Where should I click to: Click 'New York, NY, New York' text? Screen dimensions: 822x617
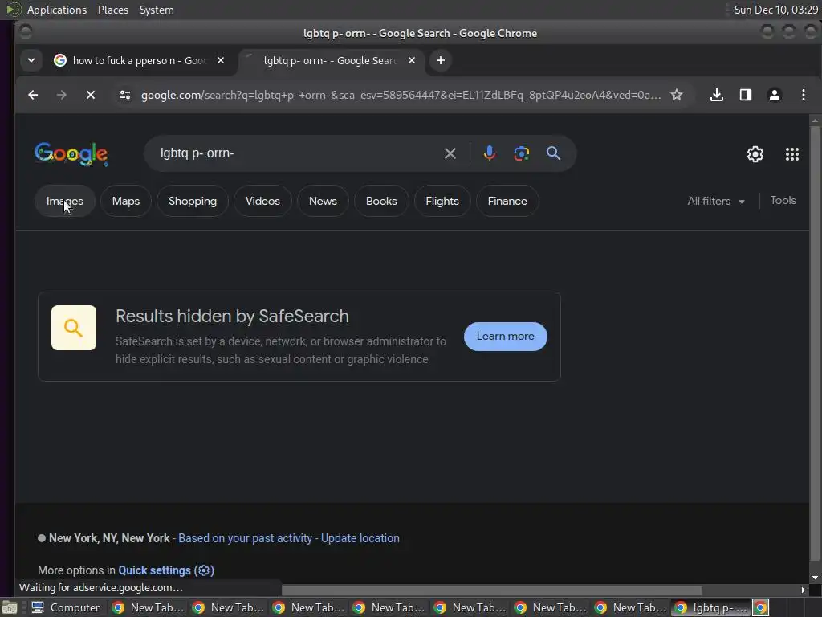tap(109, 538)
